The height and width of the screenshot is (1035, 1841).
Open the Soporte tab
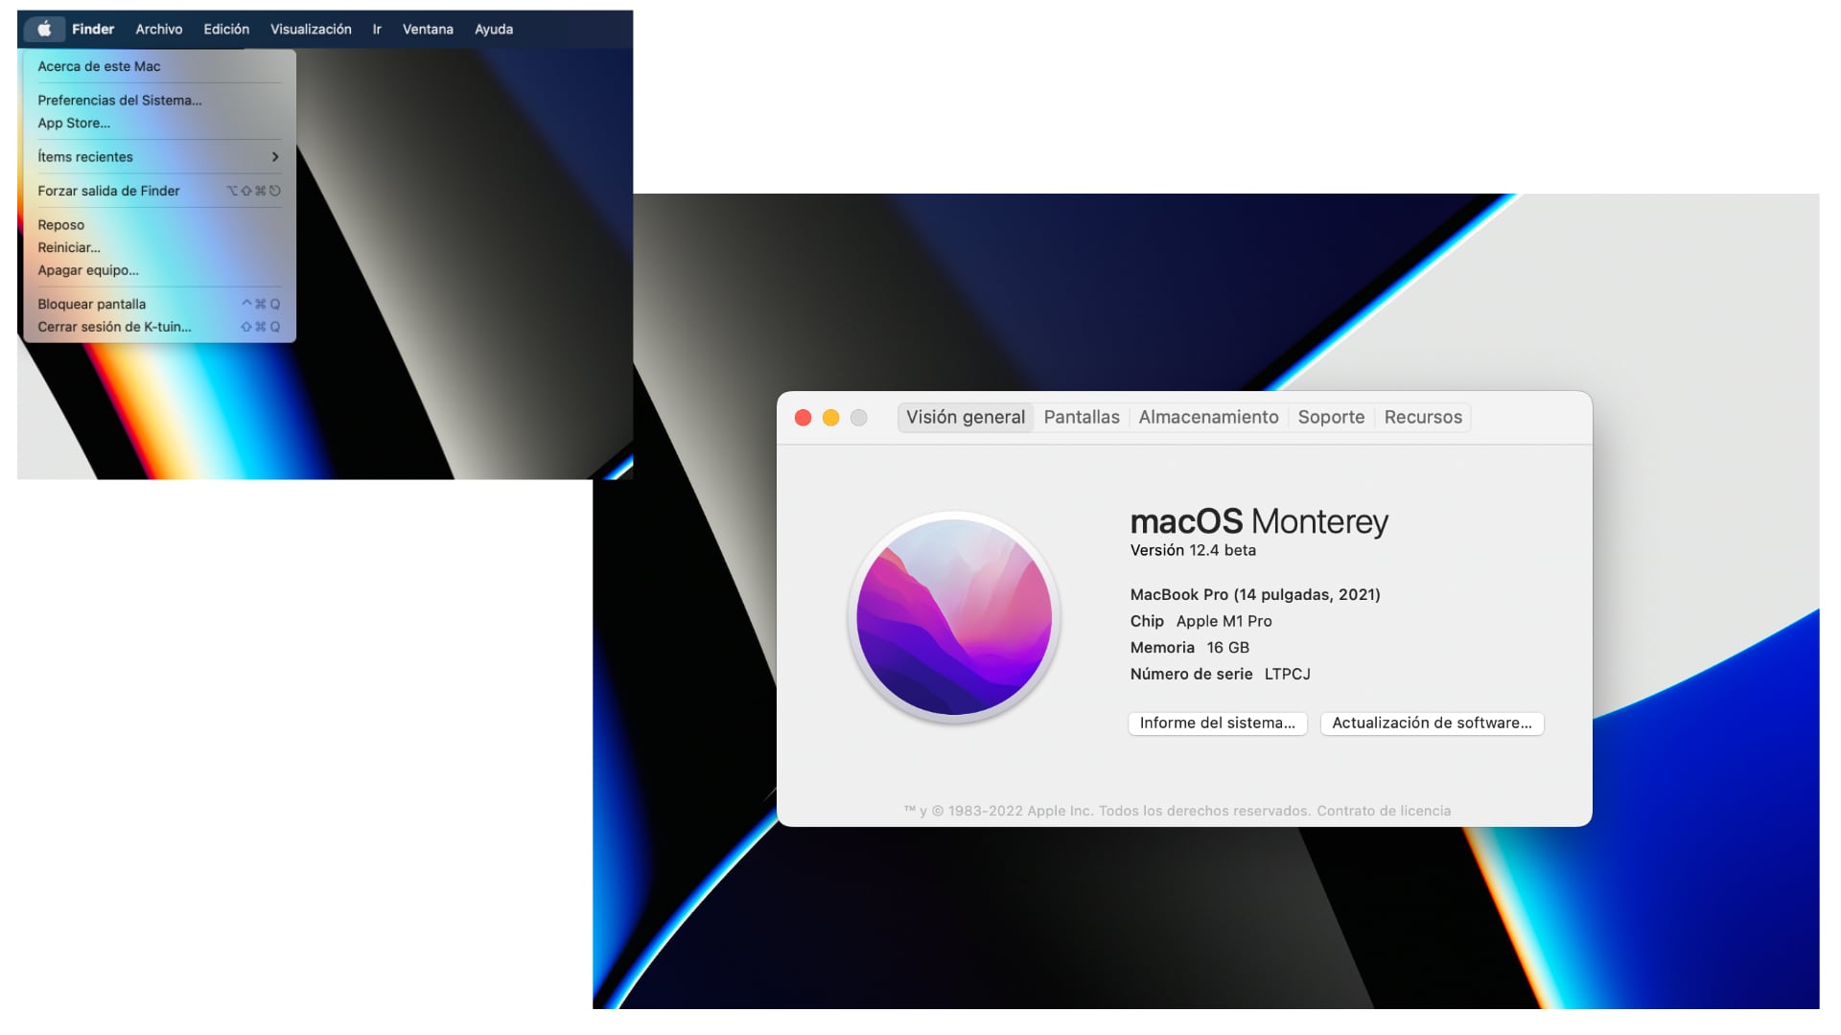coord(1330,417)
